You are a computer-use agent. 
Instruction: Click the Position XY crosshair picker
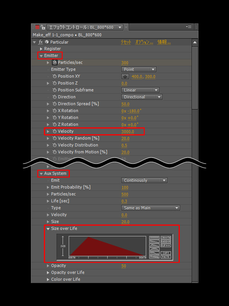click(125, 76)
